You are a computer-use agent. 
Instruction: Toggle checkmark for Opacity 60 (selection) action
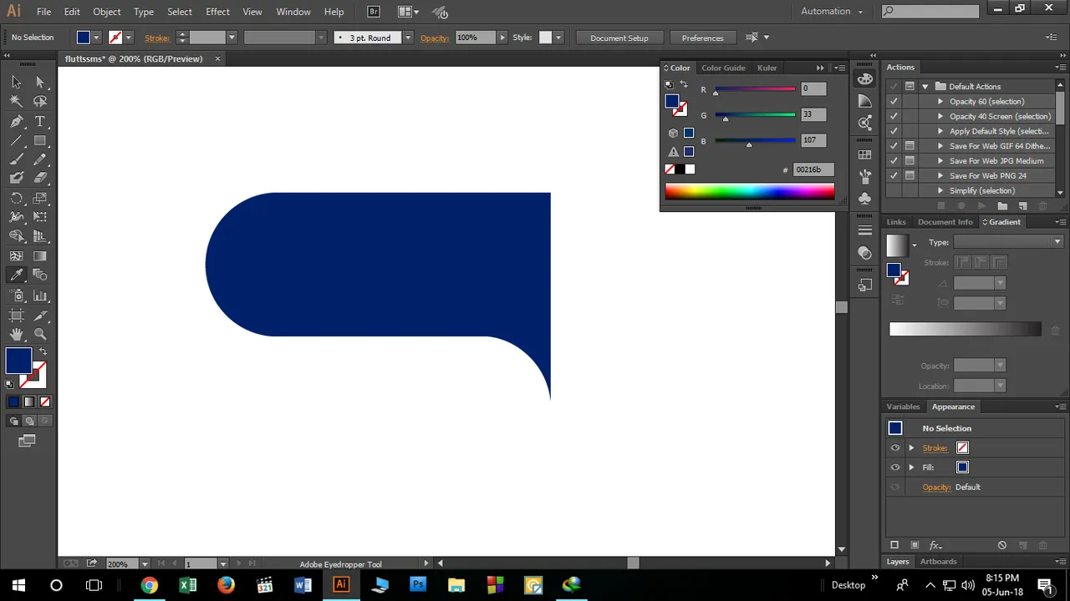point(894,101)
